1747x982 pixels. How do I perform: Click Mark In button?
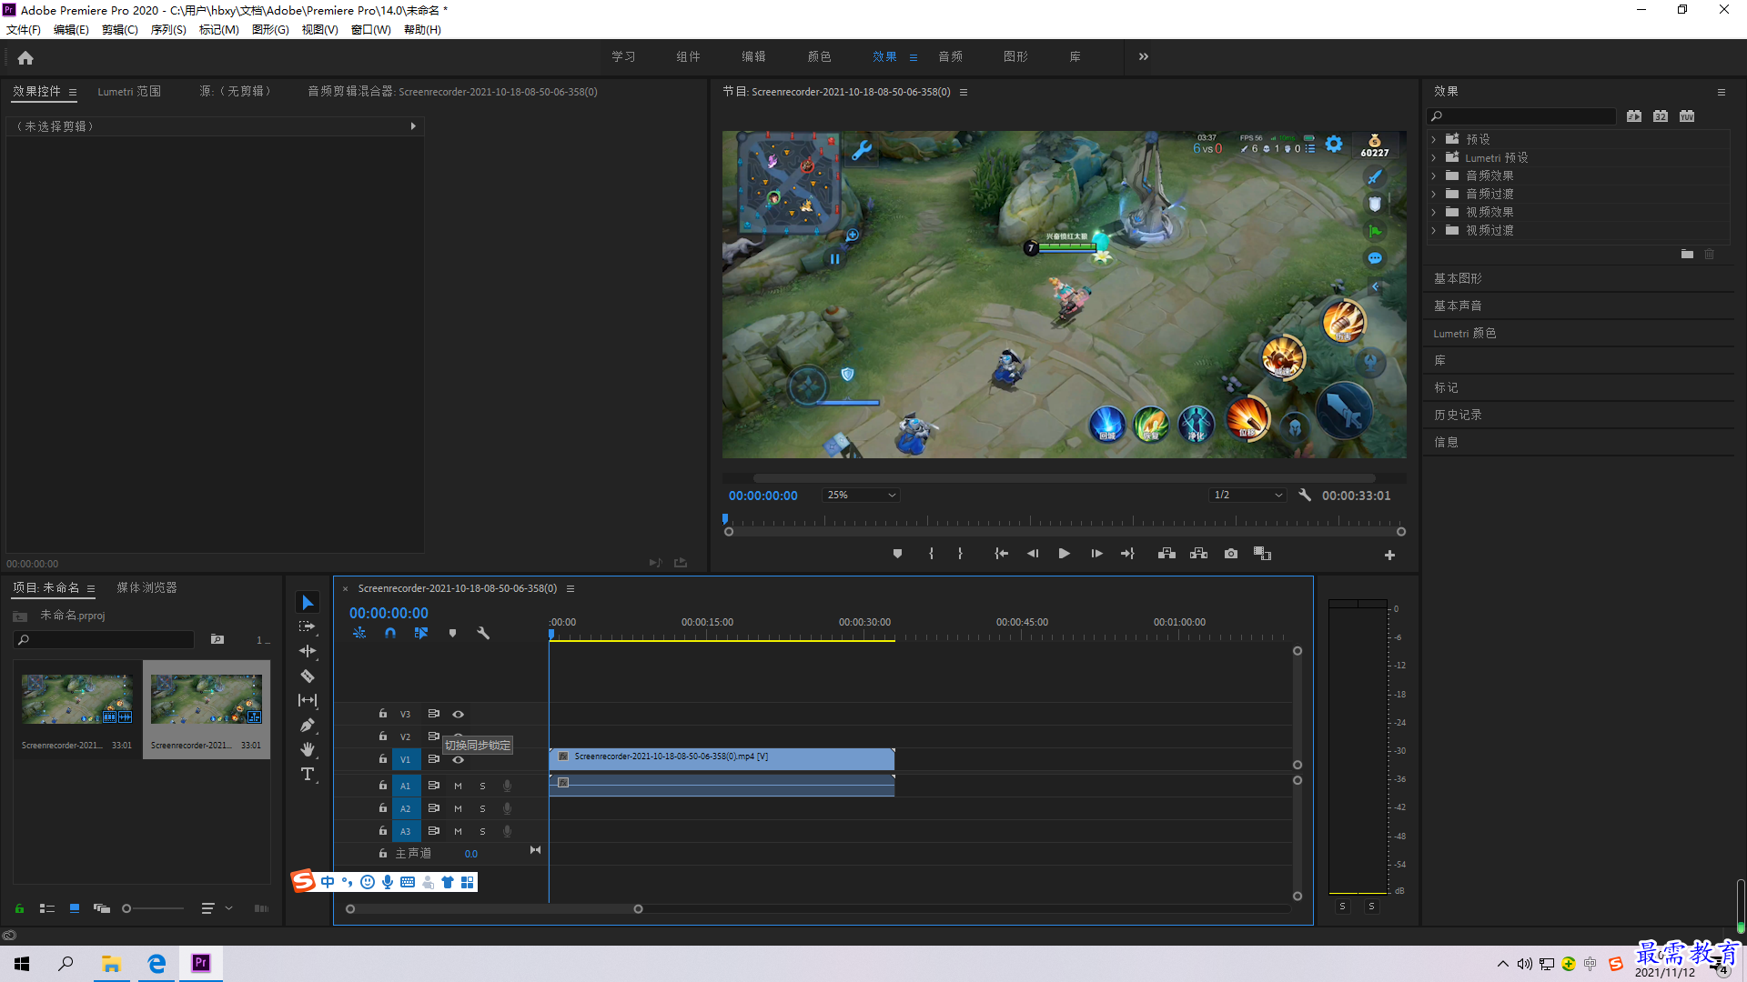[931, 554]
